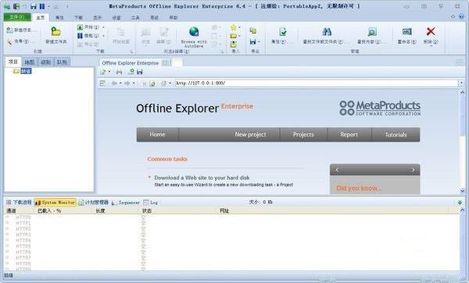Click the wand wizard icon in ribbon
469x283 pixels.
point(9,42)
